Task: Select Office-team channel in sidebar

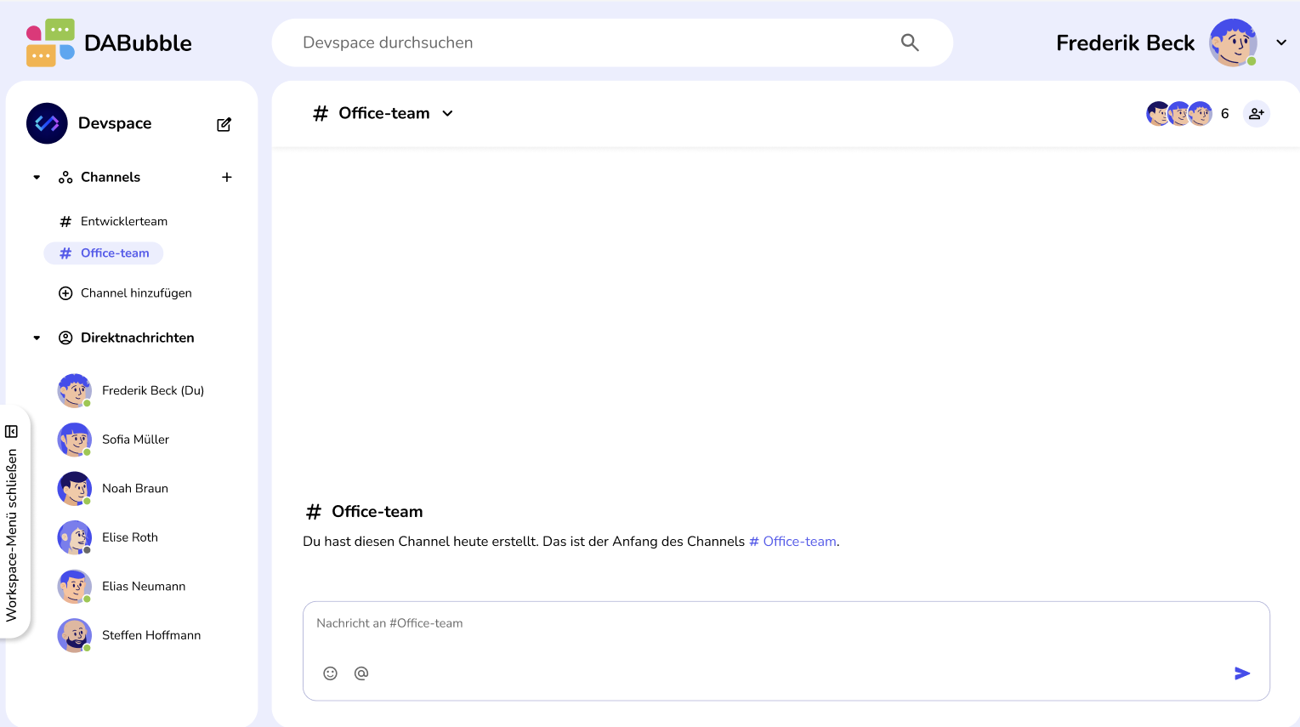Action: (115, 253)
